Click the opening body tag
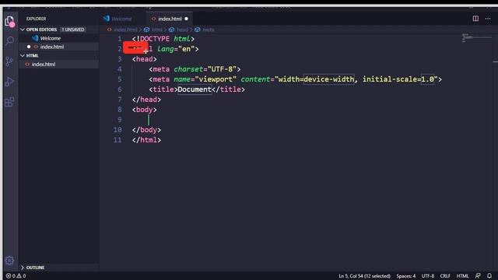Screen dimensions: 498x280 (145, 110)
